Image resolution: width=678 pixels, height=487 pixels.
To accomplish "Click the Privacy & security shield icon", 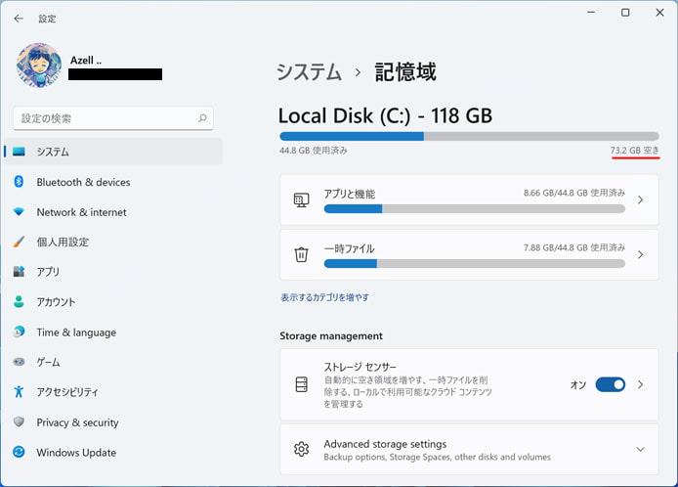I will click(x=19, y=421).
